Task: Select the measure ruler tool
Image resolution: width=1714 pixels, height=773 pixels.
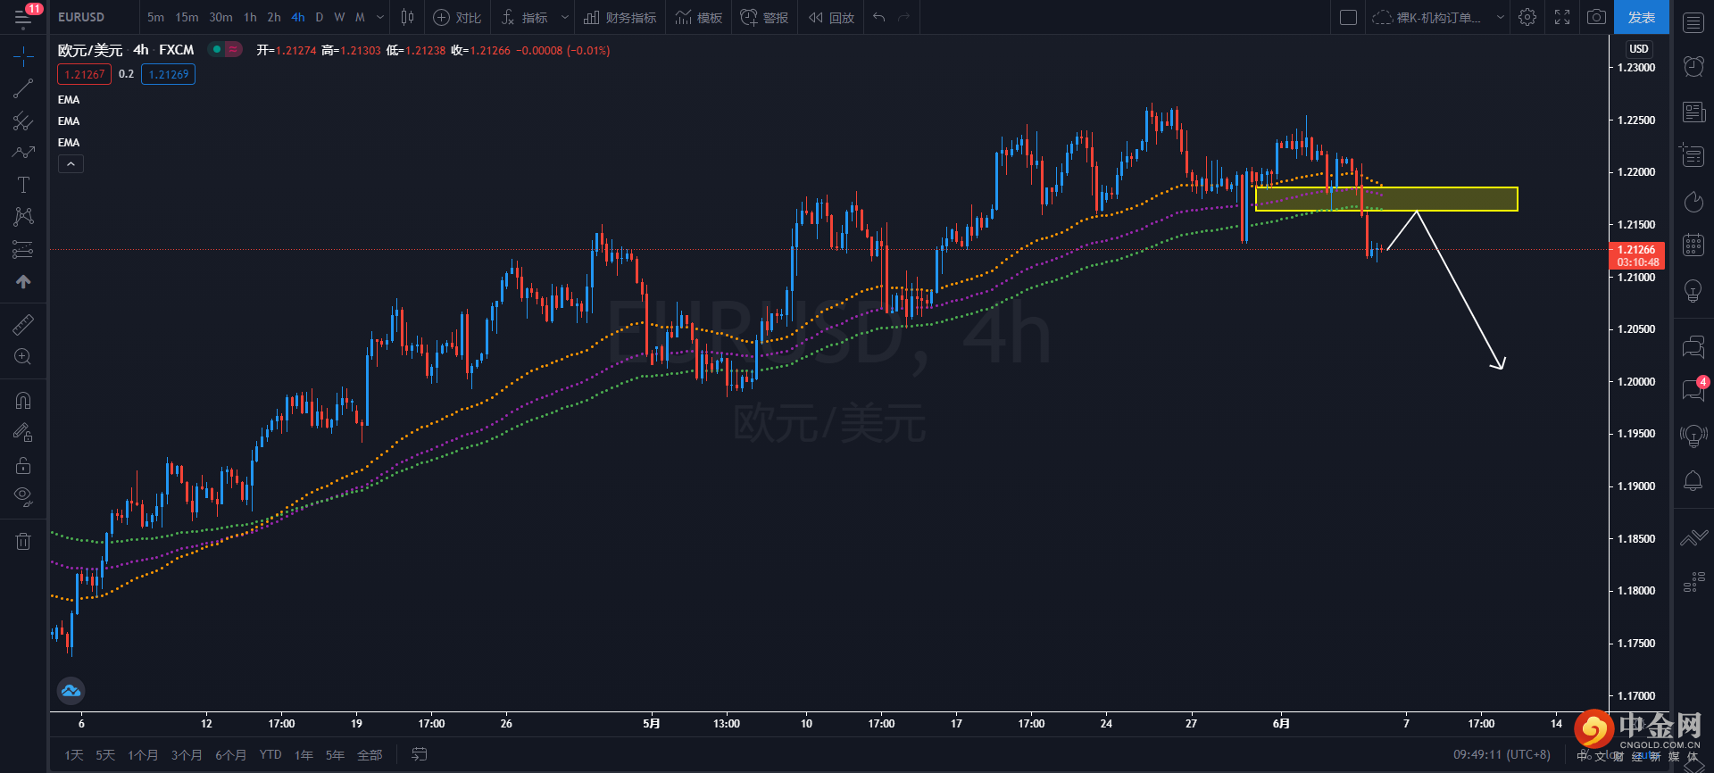Action: [23, 325]
